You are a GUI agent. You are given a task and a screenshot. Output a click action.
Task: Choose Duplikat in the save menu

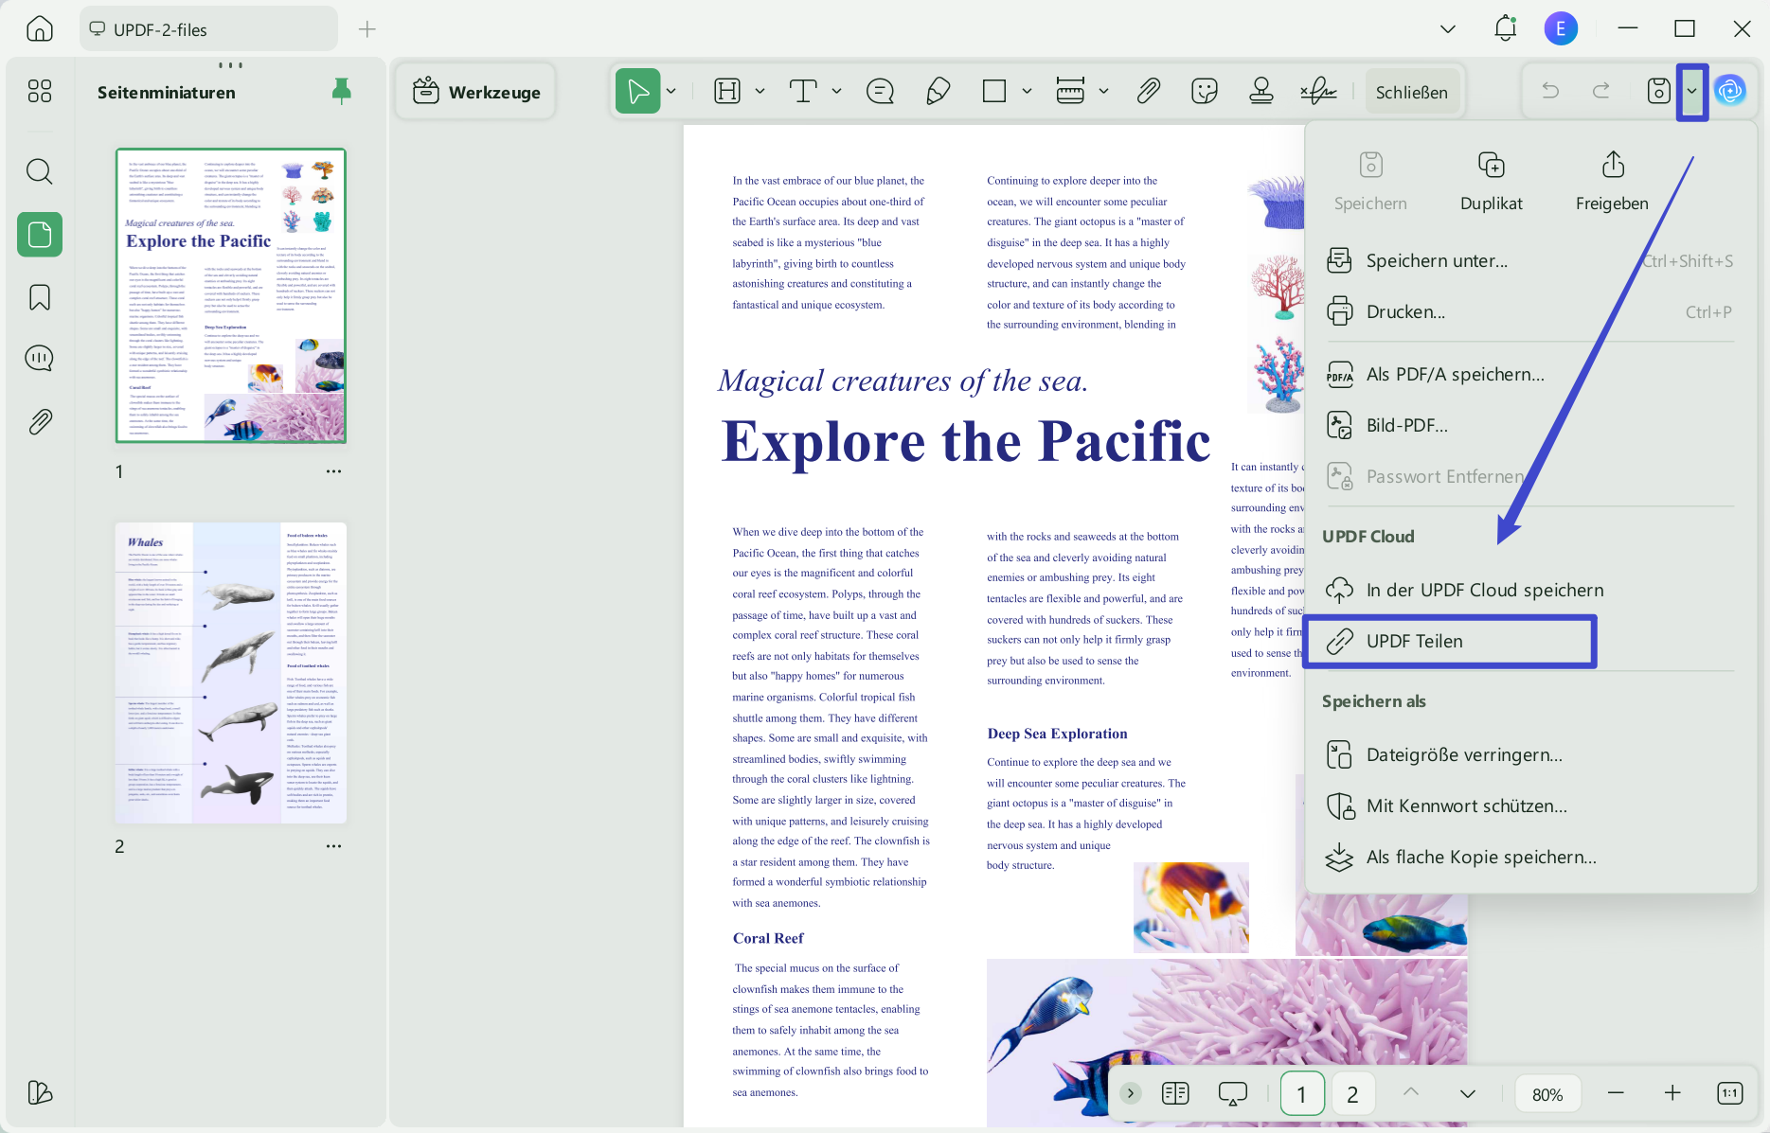coord(1492,181)
